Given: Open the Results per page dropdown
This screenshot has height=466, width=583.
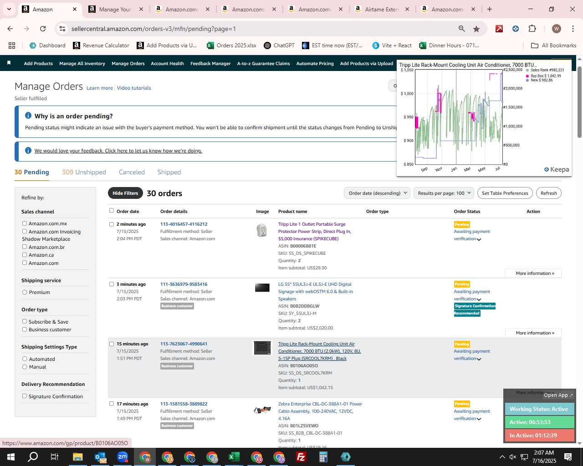Looking at the screenshot, I should point(444,193).
